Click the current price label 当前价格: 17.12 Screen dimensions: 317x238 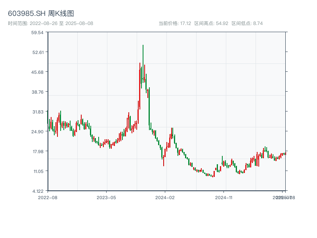pos(175,23)
